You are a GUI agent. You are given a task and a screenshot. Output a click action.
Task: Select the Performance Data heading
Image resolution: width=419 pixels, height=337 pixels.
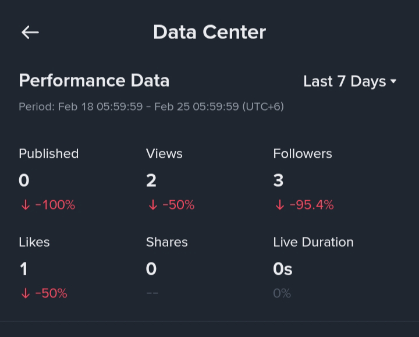point(94,80)
